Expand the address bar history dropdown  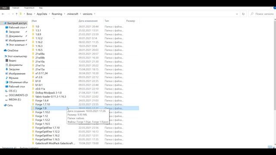click(237, 14)
